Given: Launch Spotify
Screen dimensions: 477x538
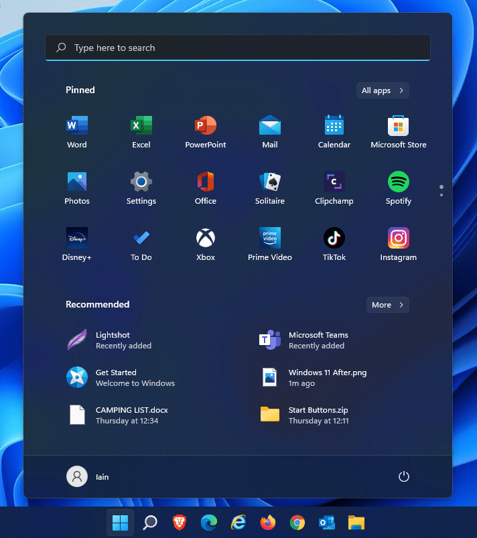Looking at the screenshot, I should pyautogui.click(x=399, y=188).
